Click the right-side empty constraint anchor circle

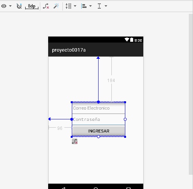[x=125, y=119]
